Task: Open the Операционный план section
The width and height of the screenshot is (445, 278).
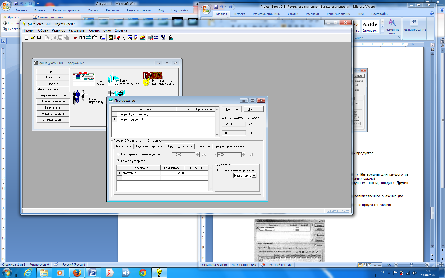Action: (53, 95)
